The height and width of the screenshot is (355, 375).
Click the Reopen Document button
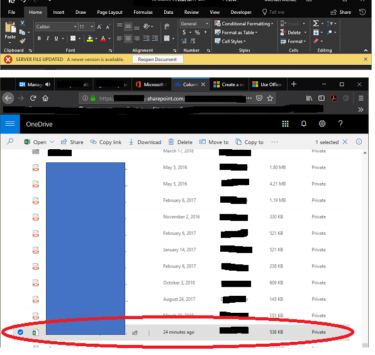[157, 59]
